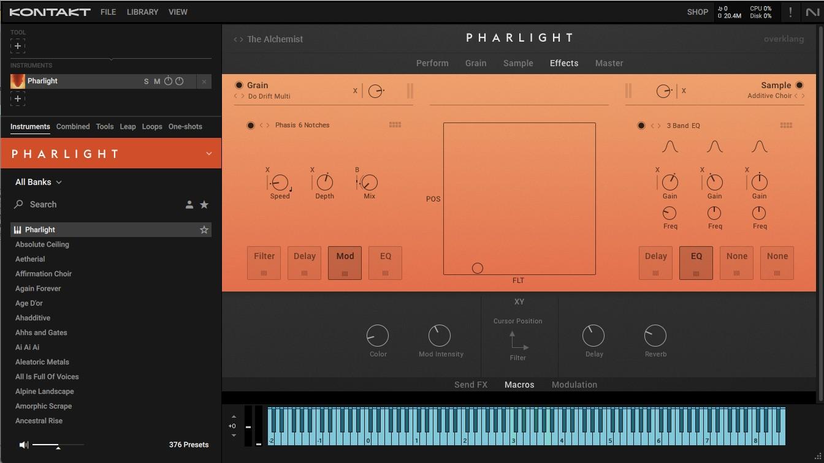This screenshot has height=463, width=824.
Task: Open the Phasis preset browser grid icon
Action: point(395,124)
